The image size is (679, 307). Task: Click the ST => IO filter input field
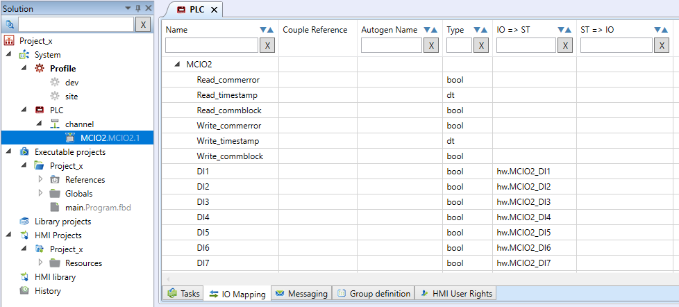coord(617,45)
